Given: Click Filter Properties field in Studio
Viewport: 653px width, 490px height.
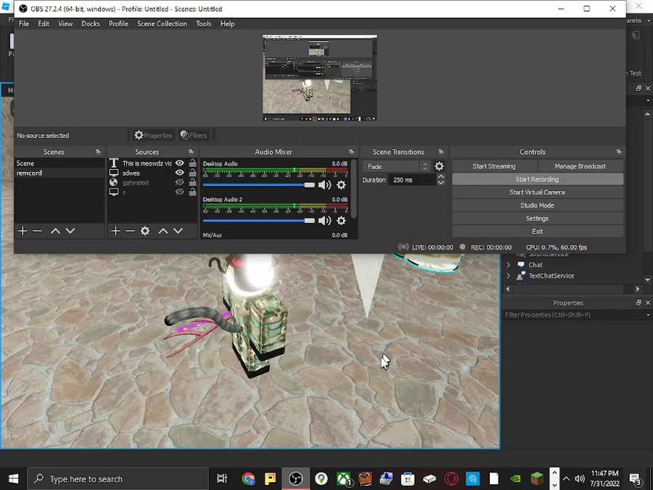Looking at the screenshot, I should click(573, 315).
